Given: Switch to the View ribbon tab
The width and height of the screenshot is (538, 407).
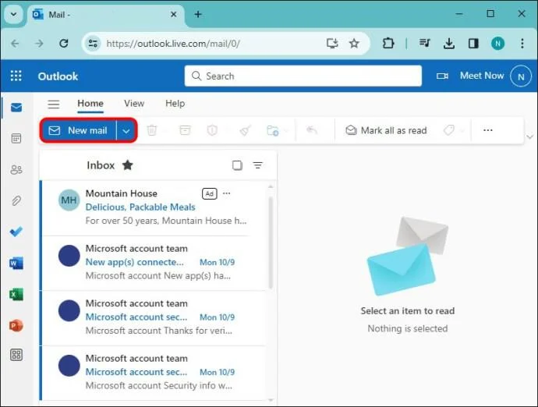Looking at the screenshot, I should [134, 103].
